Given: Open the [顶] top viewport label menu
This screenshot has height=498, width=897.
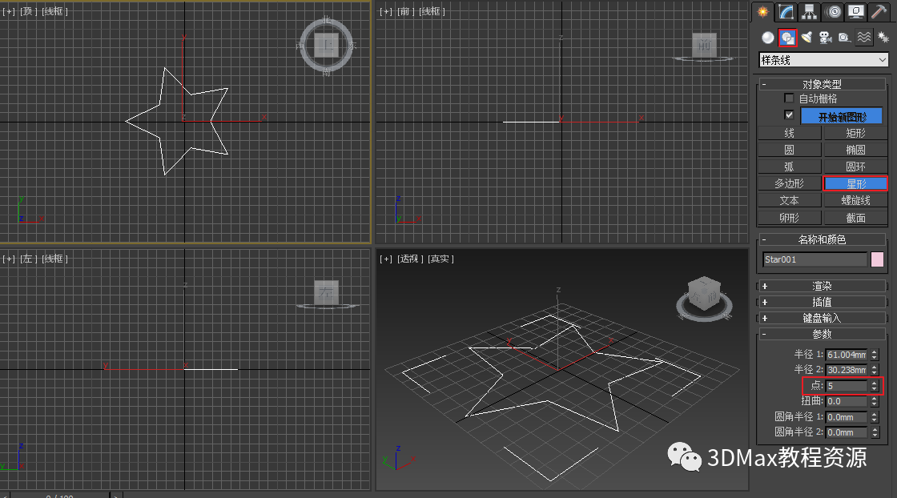Looking at the screenshot, I should point(28,11).
